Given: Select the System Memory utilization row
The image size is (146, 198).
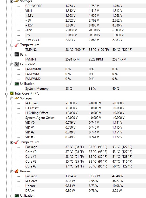Looking at the screenshot, I should coord(85,89).
